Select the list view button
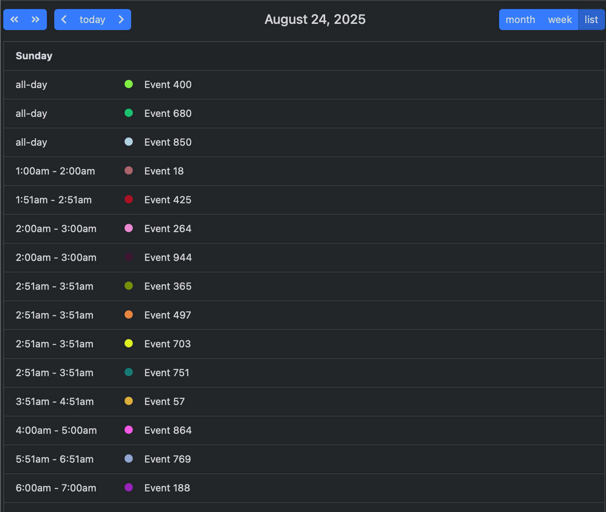 tap(591, 19)
